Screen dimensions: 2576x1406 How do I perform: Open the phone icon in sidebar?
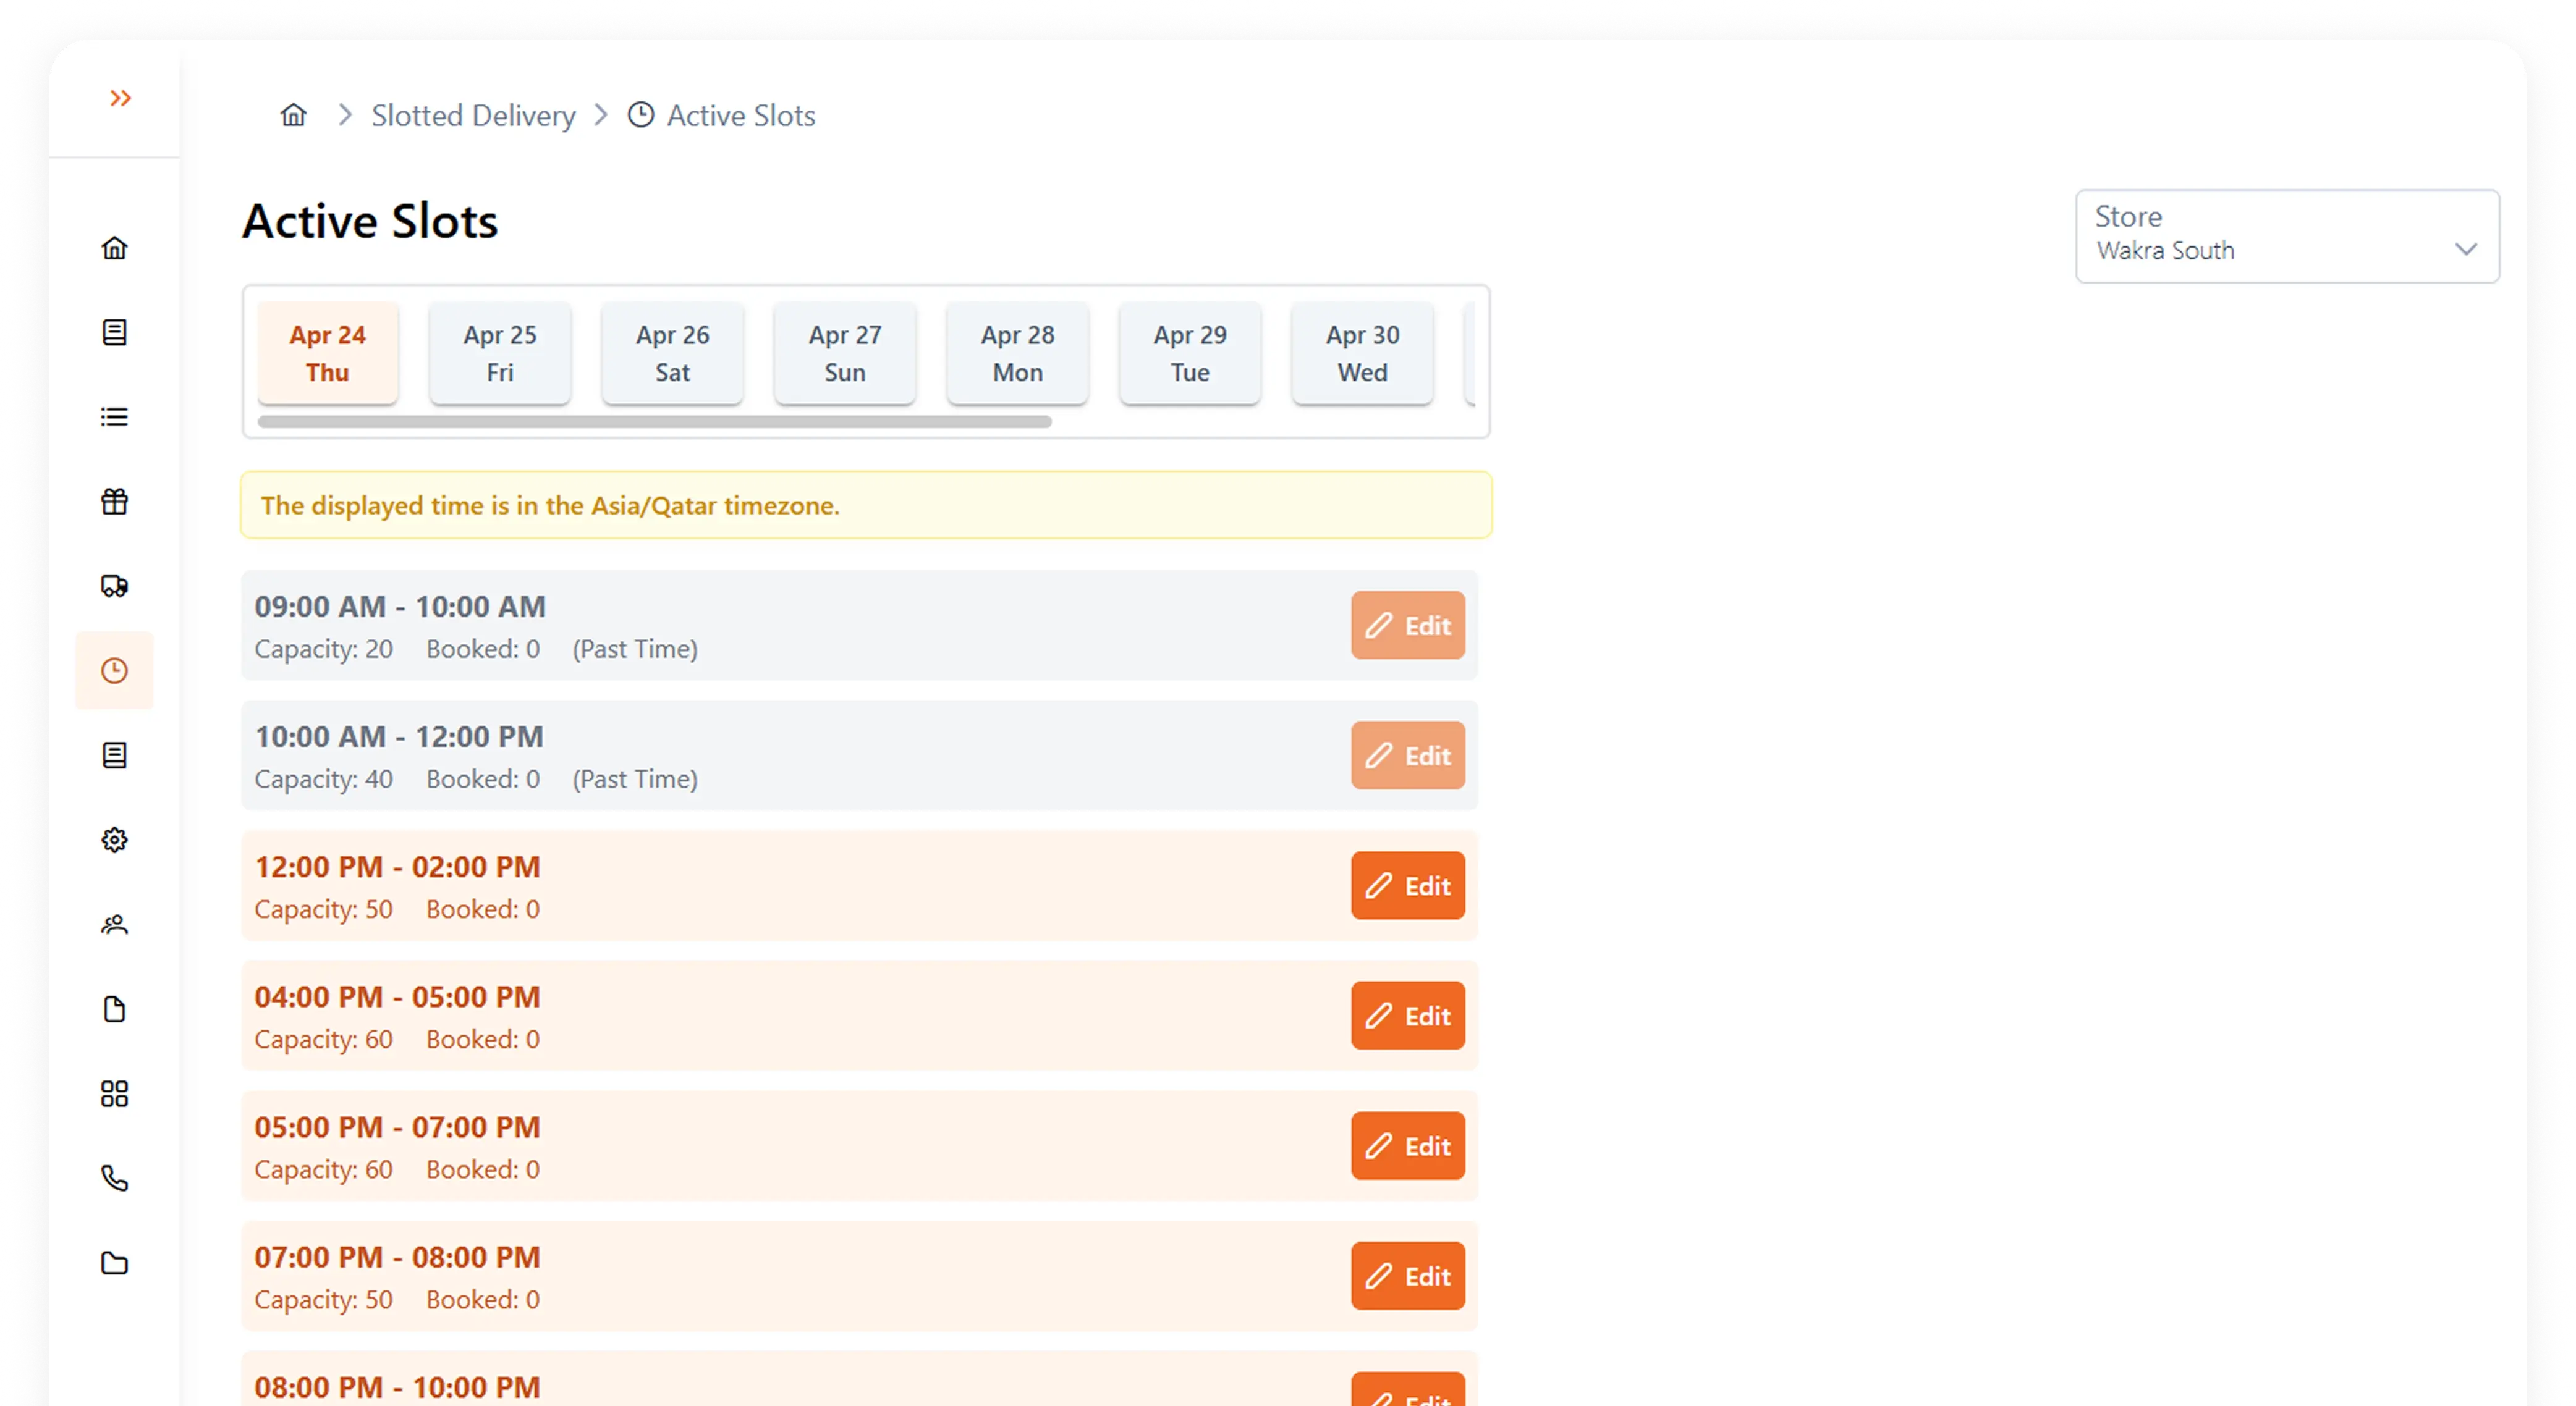tap(114, 1178)
